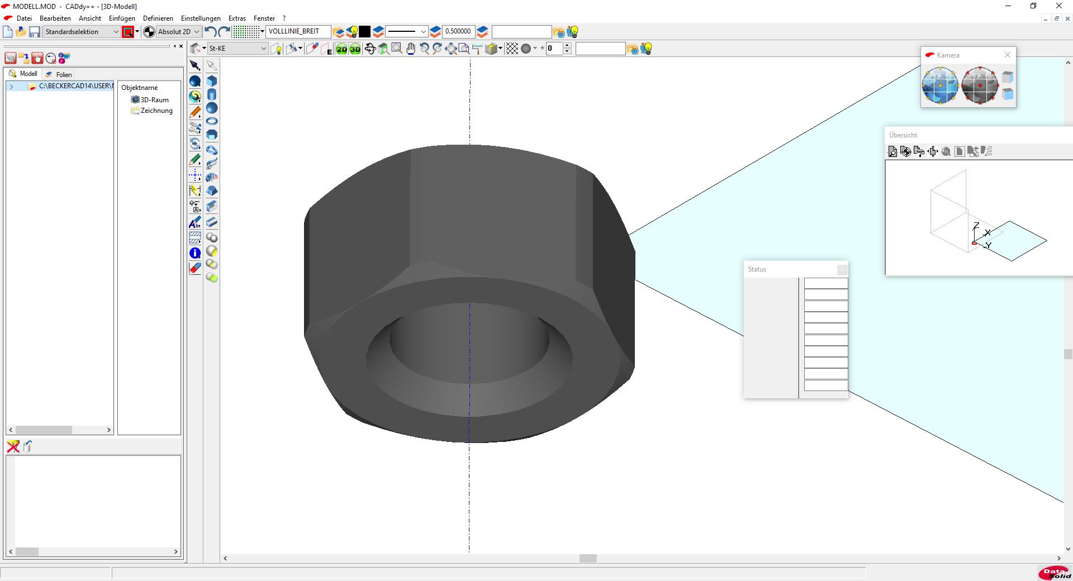
Task: Expand the C:\BECKERCAD14\USER tree node
Action: [x=11, y=87]
